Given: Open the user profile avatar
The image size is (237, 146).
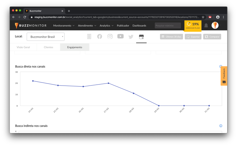Looking at the screenshot, I should pyautogui.click(x=215, y=25).
